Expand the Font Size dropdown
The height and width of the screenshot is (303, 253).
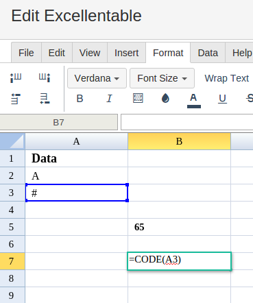162,78
